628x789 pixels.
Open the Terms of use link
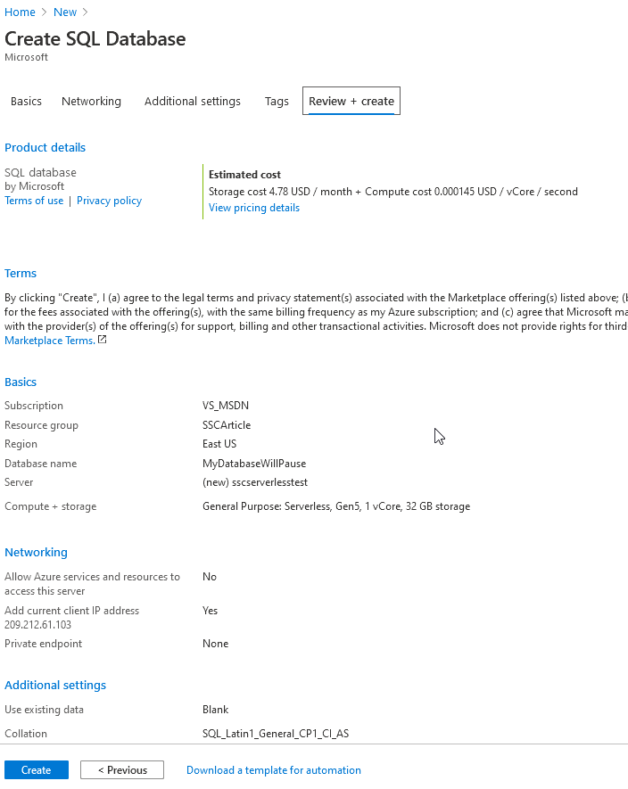(x=34, y=201)
